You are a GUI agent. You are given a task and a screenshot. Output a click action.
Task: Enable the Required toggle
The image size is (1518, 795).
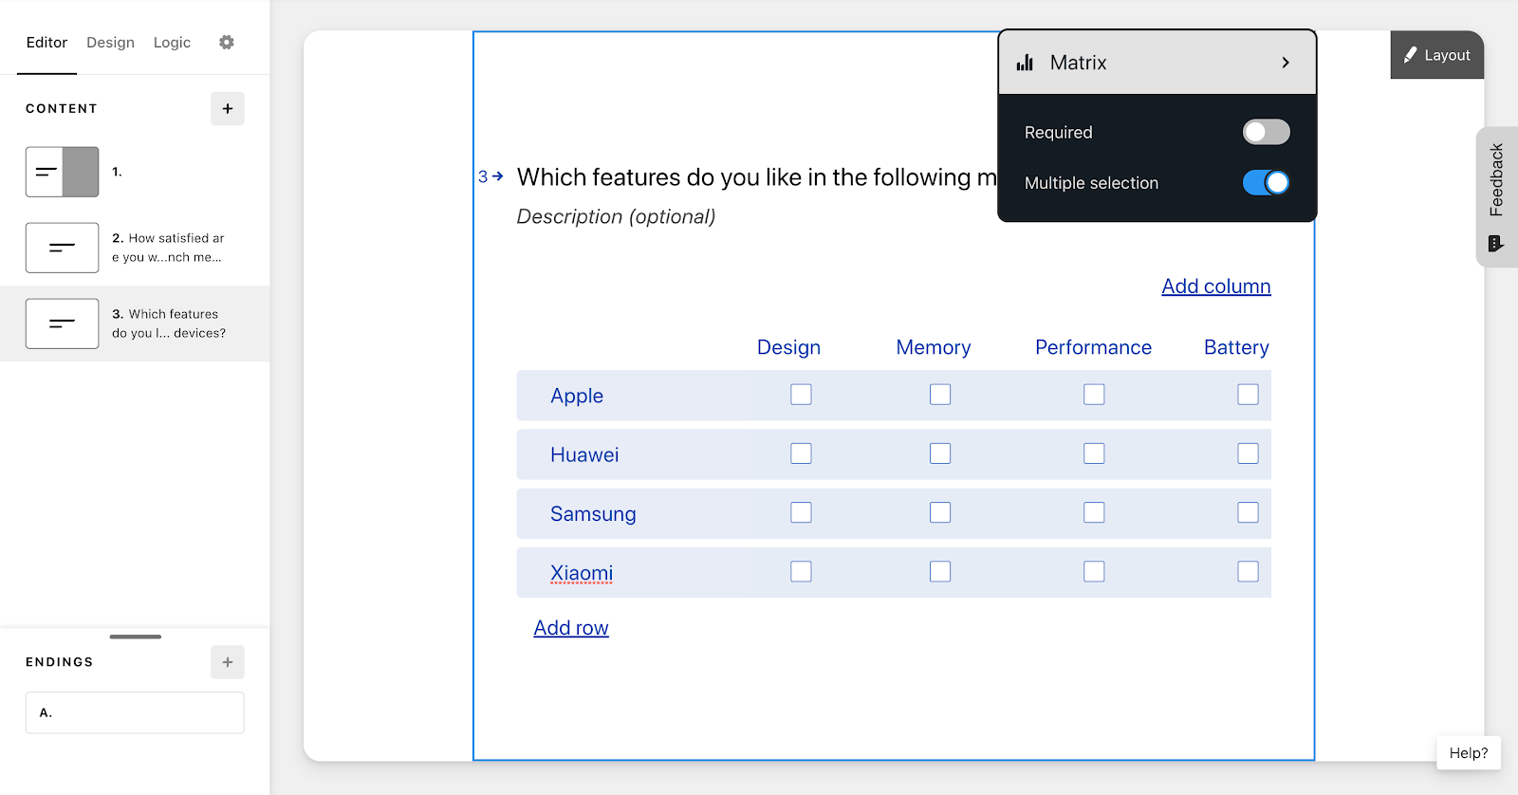[1266, 132]
